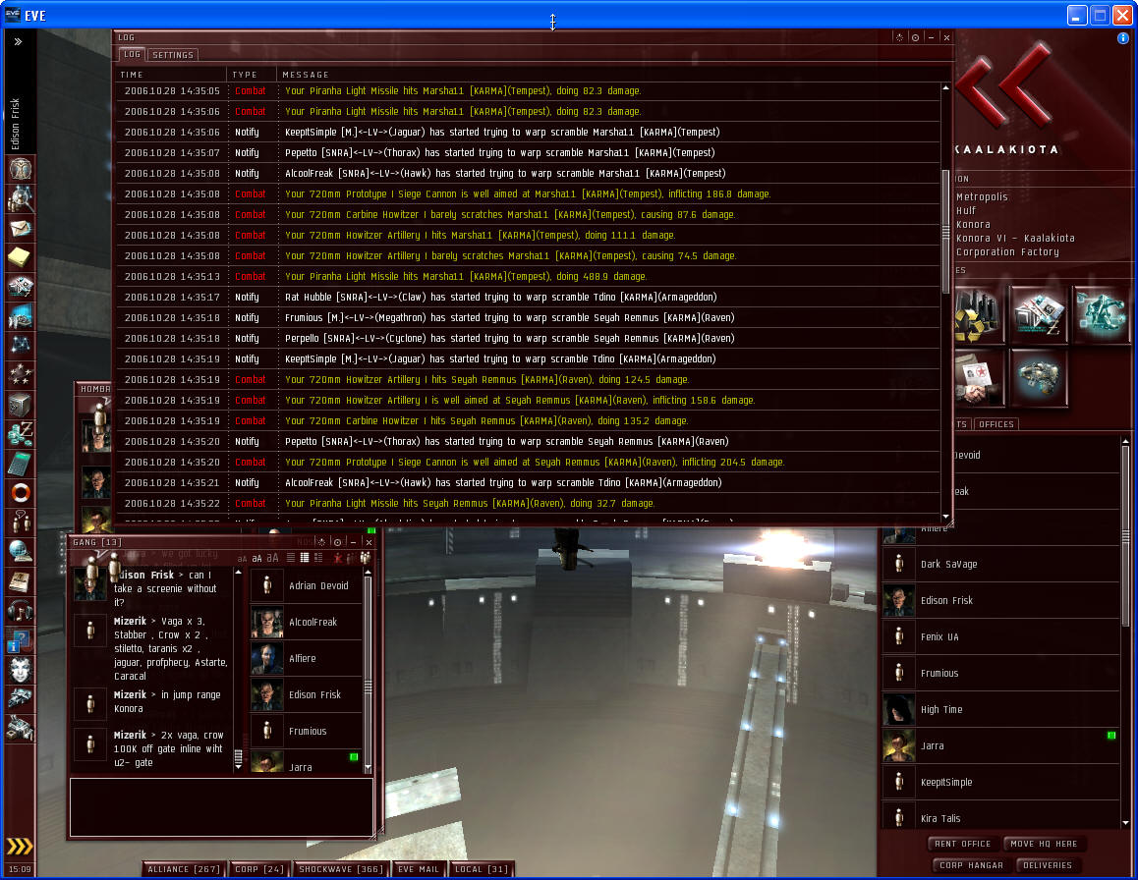1138x880 pixels.
Task: Sort log by the TIME column header
Action: 171,75
